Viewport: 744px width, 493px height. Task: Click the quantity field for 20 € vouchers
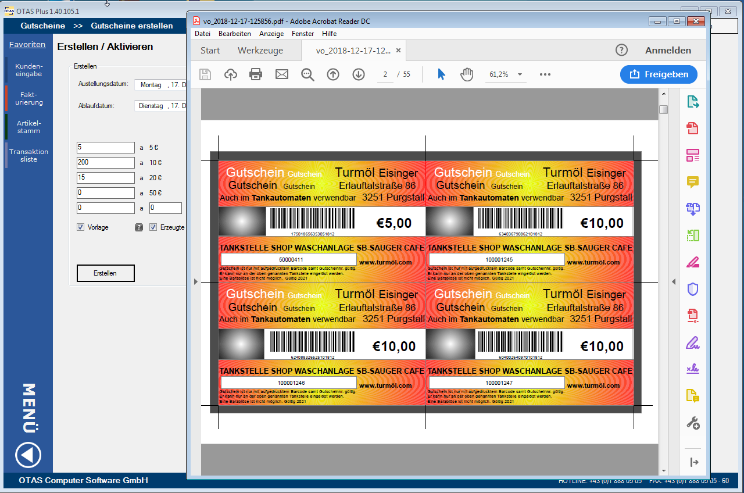(106, 177)
